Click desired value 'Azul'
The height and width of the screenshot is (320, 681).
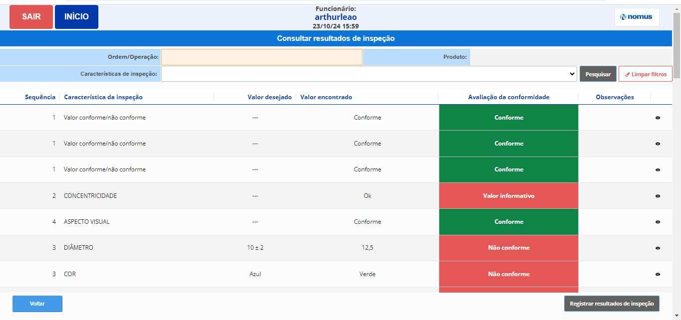tap(255, 274)
